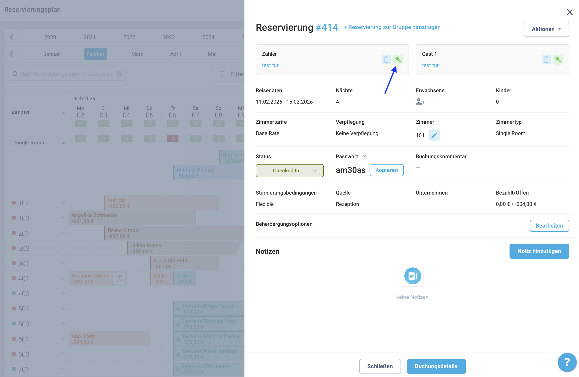Open the Gast 1 guest link test tür
Screen dimensions: 579x377
[x=430, y=65]
